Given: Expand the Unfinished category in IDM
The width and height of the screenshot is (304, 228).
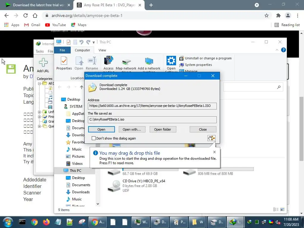Looking at the screenshot, I should 39,112.
